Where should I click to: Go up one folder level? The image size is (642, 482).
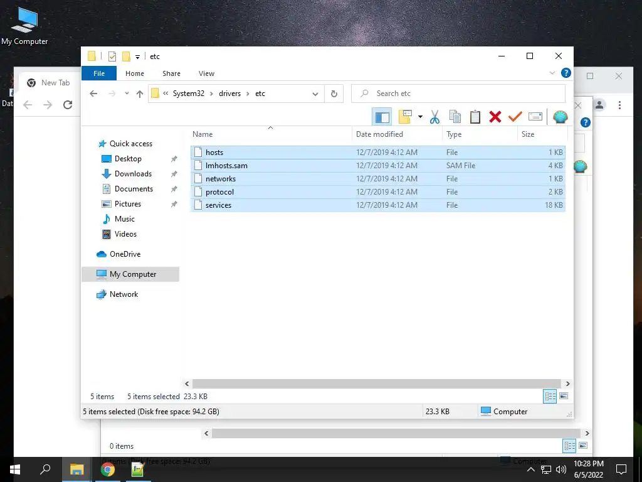(140, 94)
